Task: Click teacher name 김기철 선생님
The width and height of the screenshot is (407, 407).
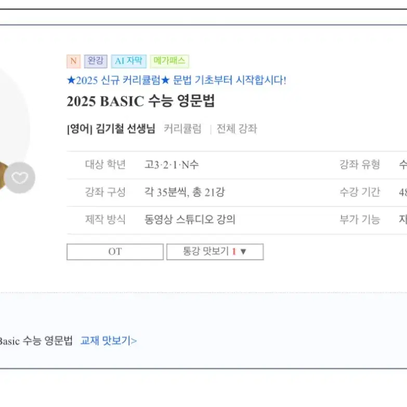Action: pos(125,129)
